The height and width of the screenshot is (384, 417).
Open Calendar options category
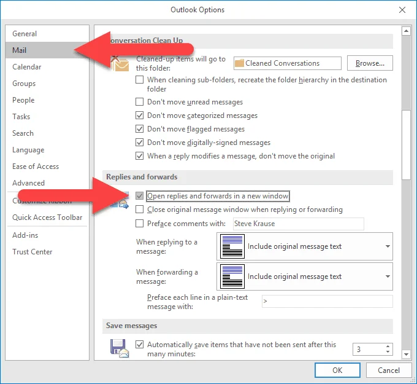pos(47,66)
